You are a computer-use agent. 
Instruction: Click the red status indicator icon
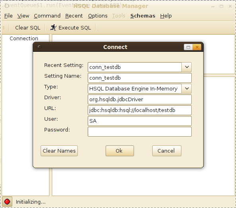tap(7, 202)
